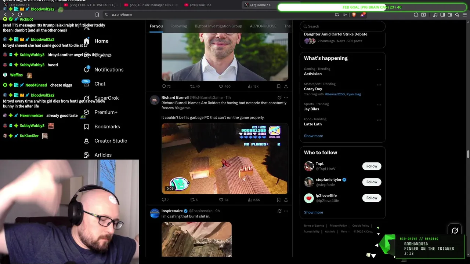470x264 pixels.
Task: Click the page vertical scrollbar thumb
Action: coord(468,154)
